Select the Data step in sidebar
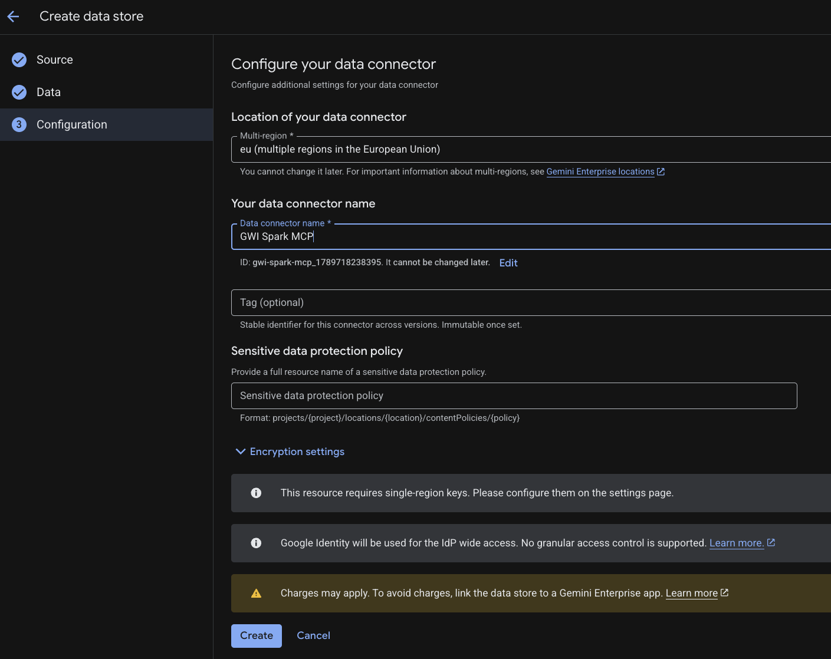This screenshot has width=831, height=659. click(106, 92)
